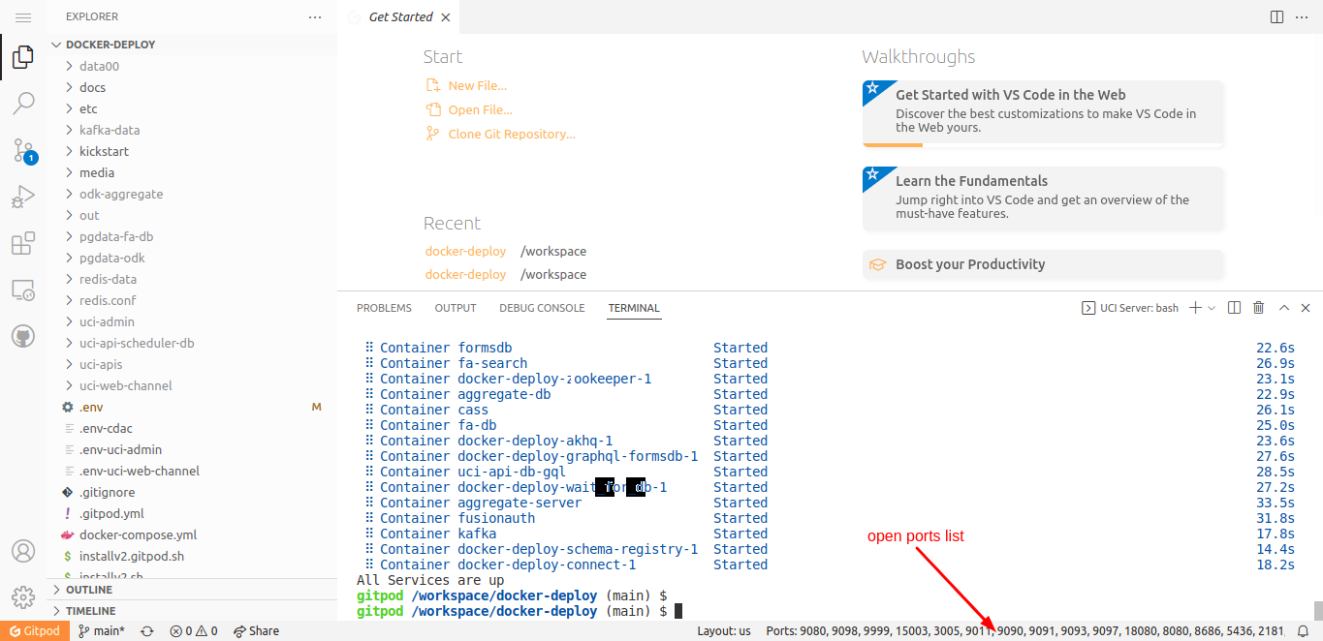
Task: Synchronize changes icon in status bar
Action: point(147,631)
